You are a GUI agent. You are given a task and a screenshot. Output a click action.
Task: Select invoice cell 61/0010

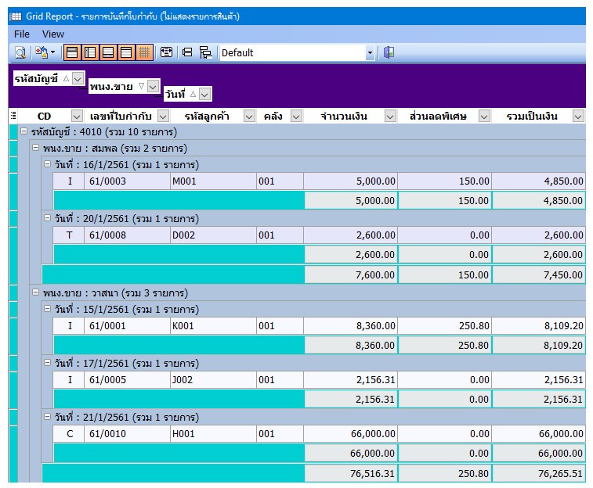click(127, 434)
